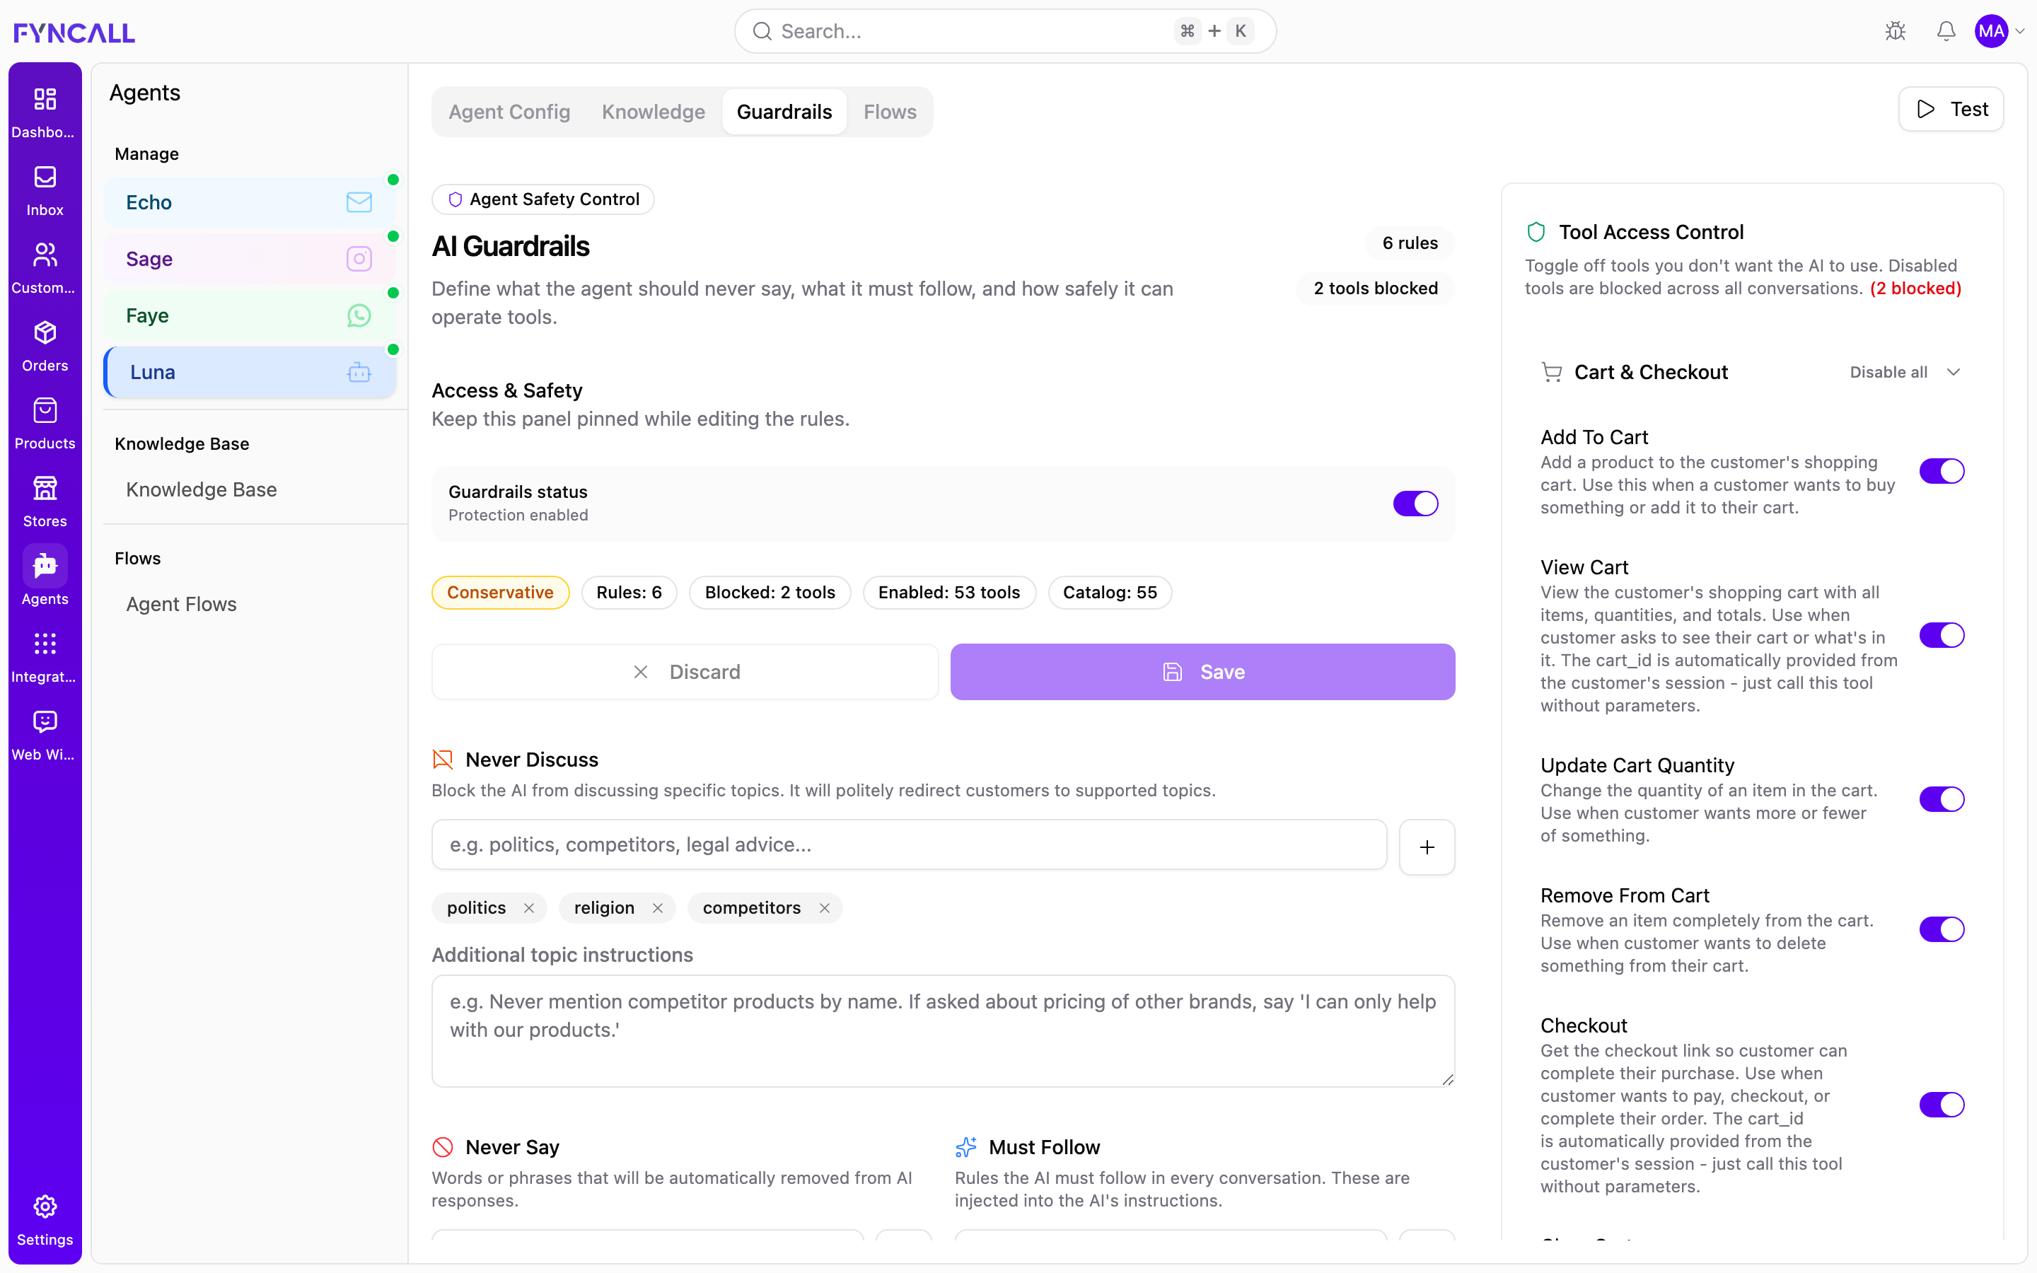The width and height of the screenshot is (2037, 1273).
Task: Remove the religion topic tag
Action: (x=657, y=907)
